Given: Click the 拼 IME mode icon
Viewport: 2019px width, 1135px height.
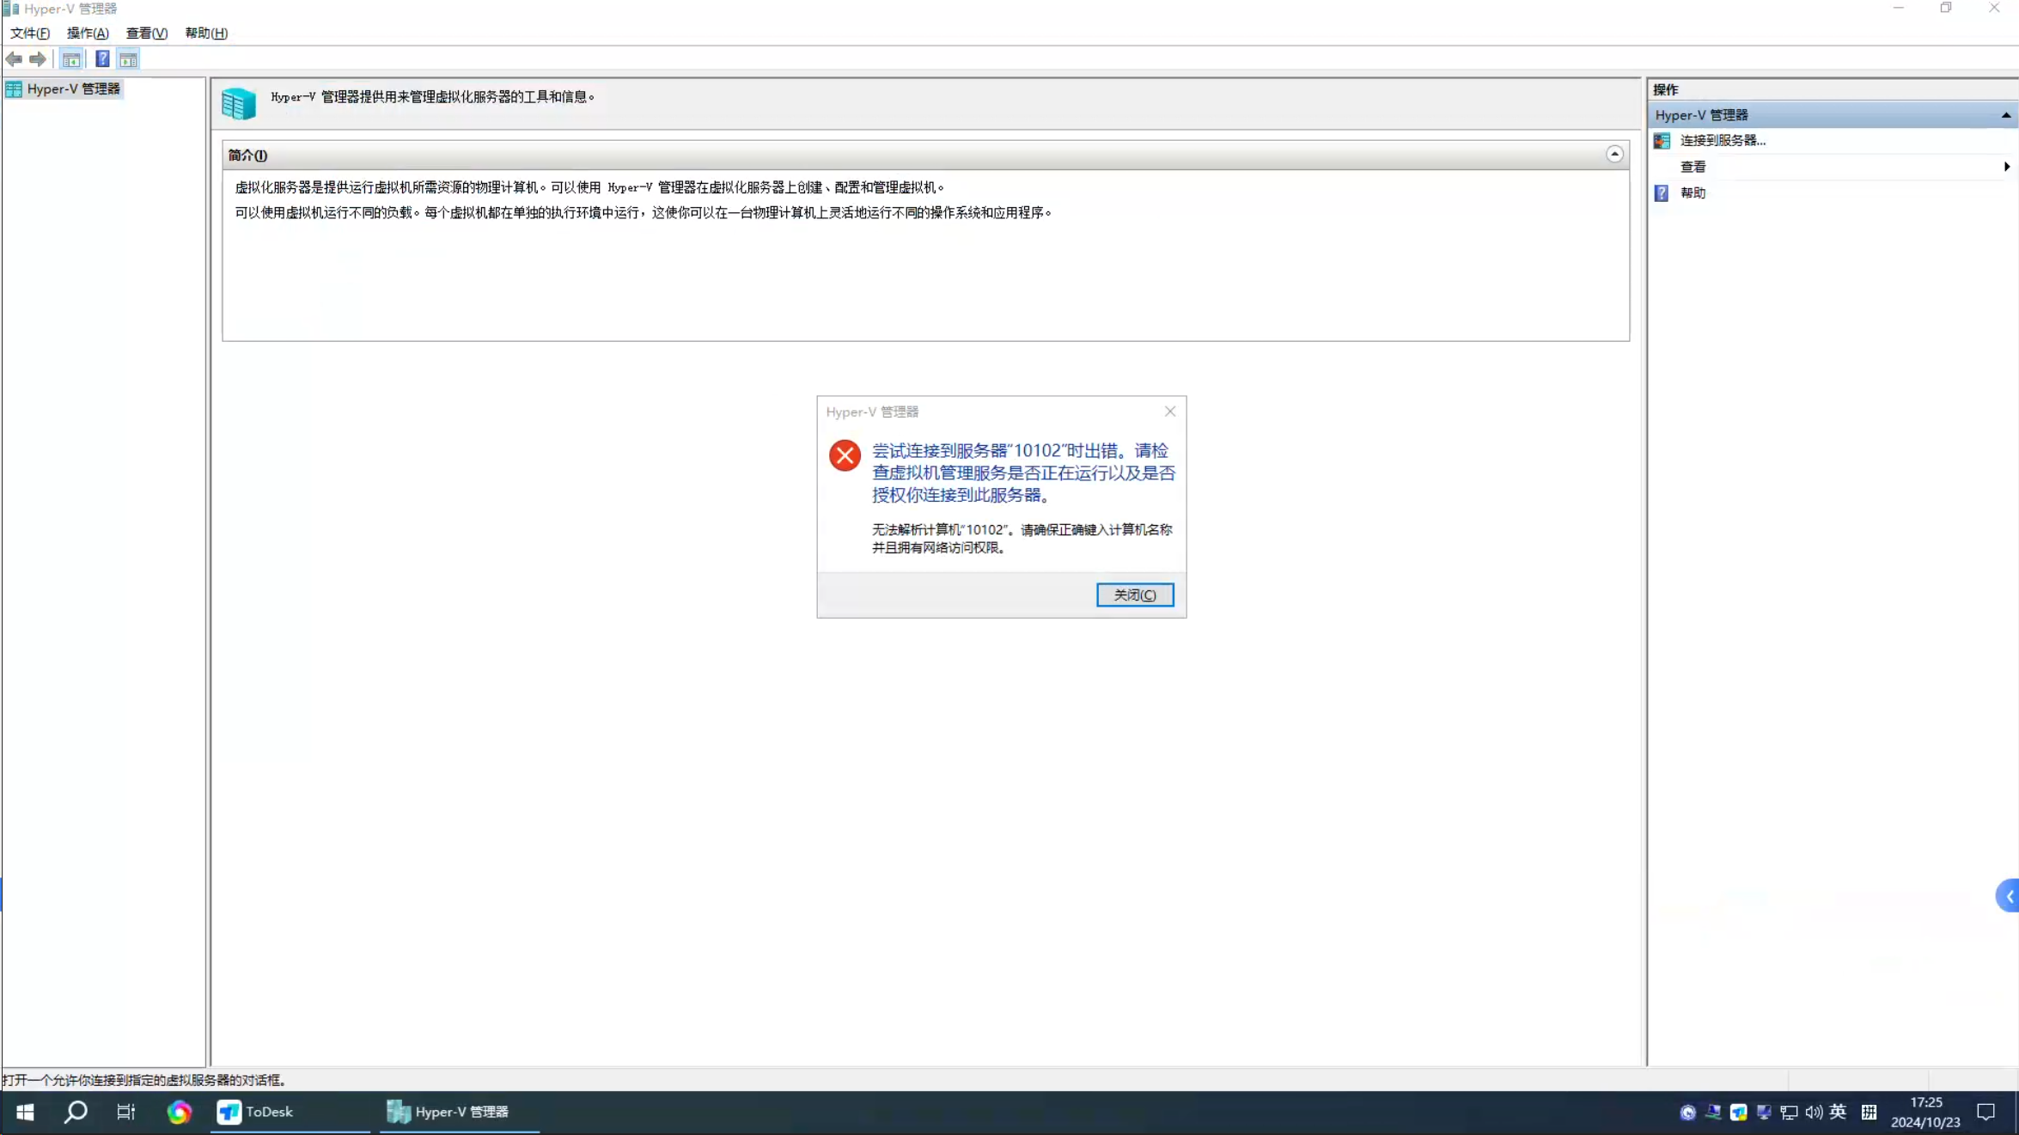Looking at the screenshot, I should (x=1869, y=1113).
